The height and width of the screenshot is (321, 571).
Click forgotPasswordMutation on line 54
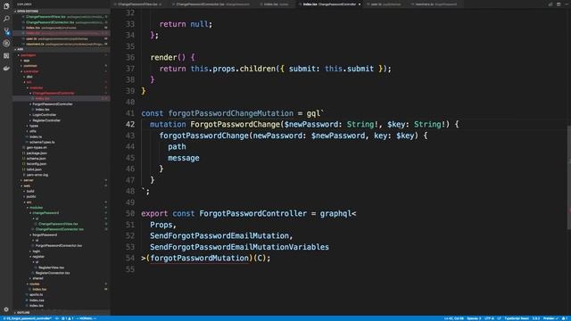pos(199,258)
